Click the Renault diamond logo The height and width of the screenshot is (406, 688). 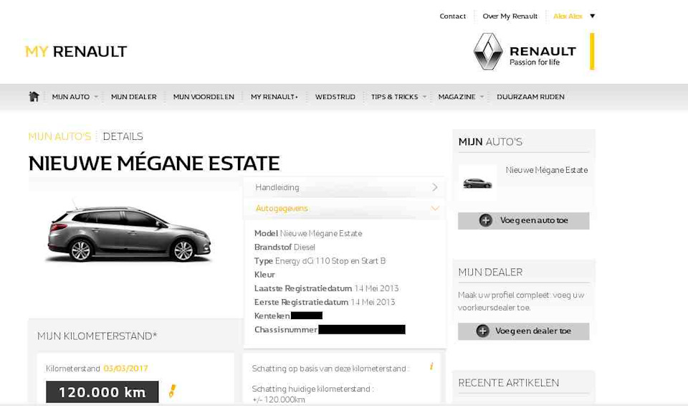[488, 52]
